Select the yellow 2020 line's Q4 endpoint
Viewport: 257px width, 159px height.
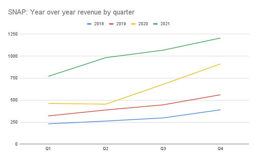[x=220, y=64]
